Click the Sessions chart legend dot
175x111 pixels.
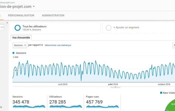click(x=13, y=53)
